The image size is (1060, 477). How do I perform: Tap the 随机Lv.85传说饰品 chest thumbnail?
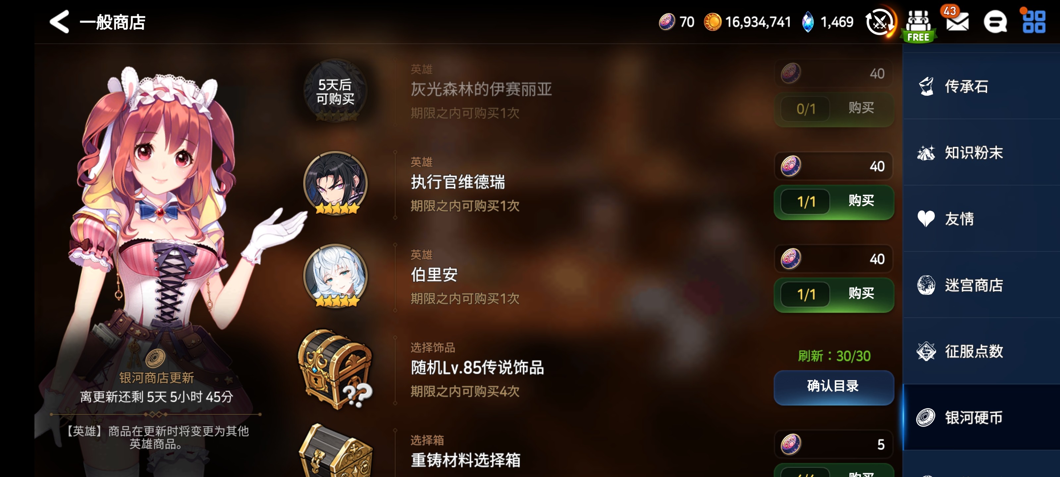(335, 368)
